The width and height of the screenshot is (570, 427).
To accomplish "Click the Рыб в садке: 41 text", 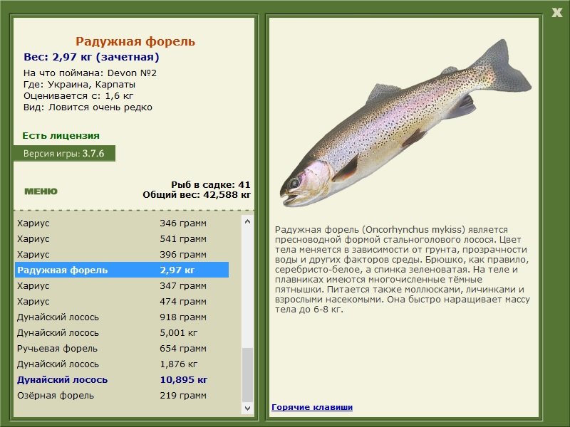I will (211, 184).
